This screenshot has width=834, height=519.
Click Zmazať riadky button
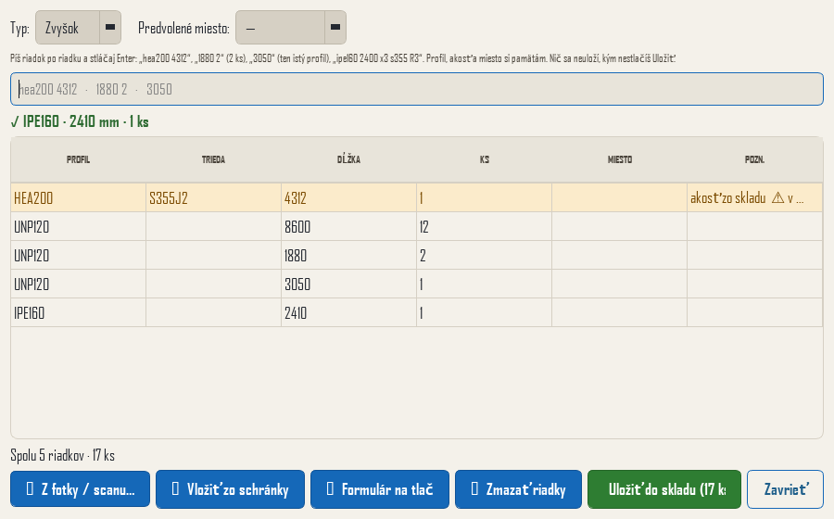pos(519,489)
